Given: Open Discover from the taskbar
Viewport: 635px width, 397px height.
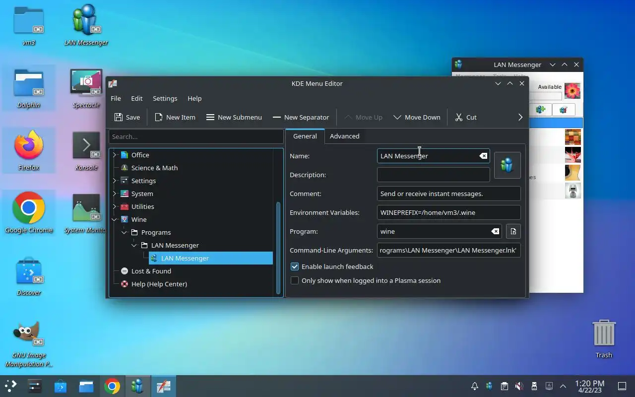Looking at the screenshot, I should click(61, 386).
